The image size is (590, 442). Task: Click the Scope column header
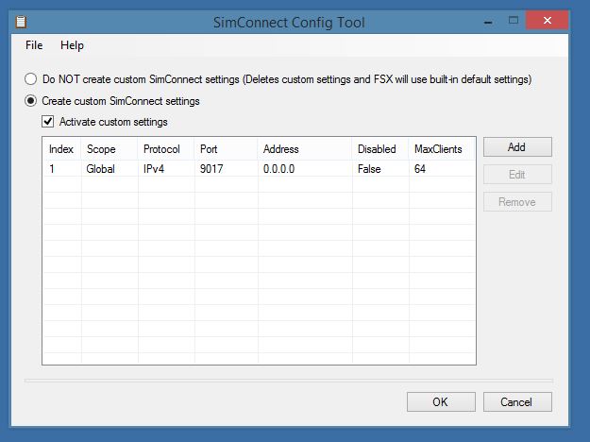tap(110, 149)
